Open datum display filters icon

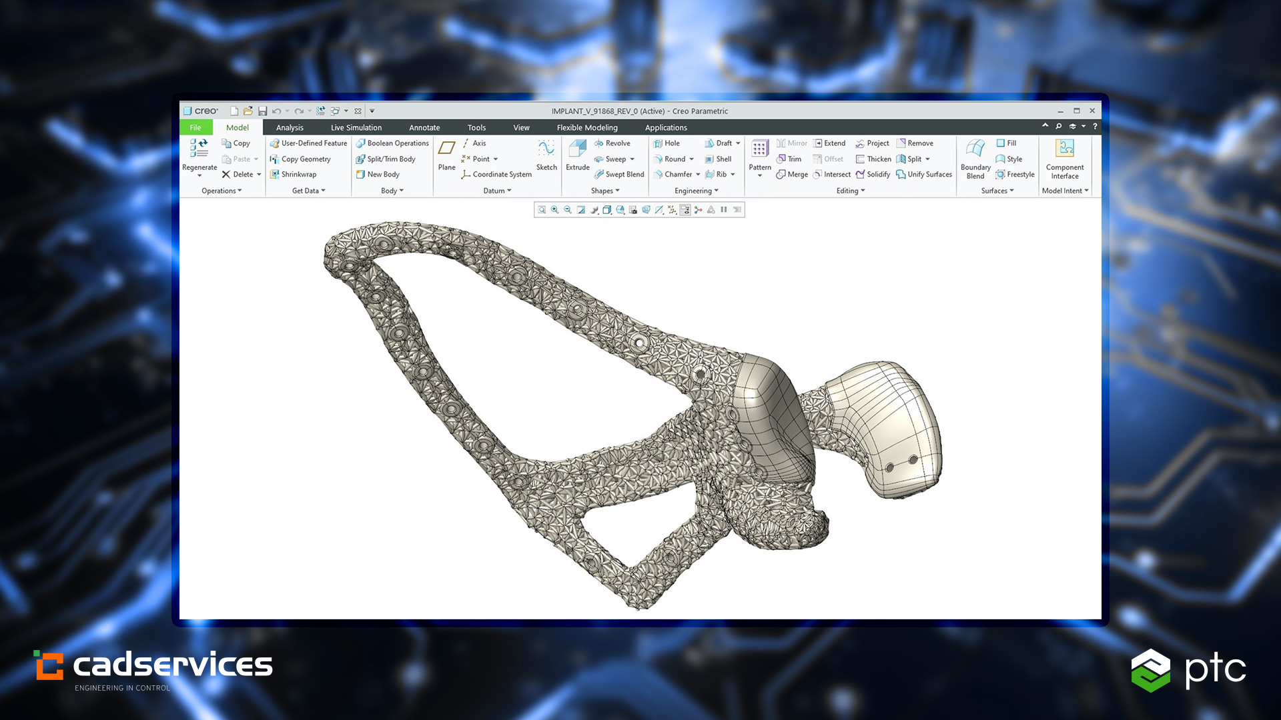point(672,210)
